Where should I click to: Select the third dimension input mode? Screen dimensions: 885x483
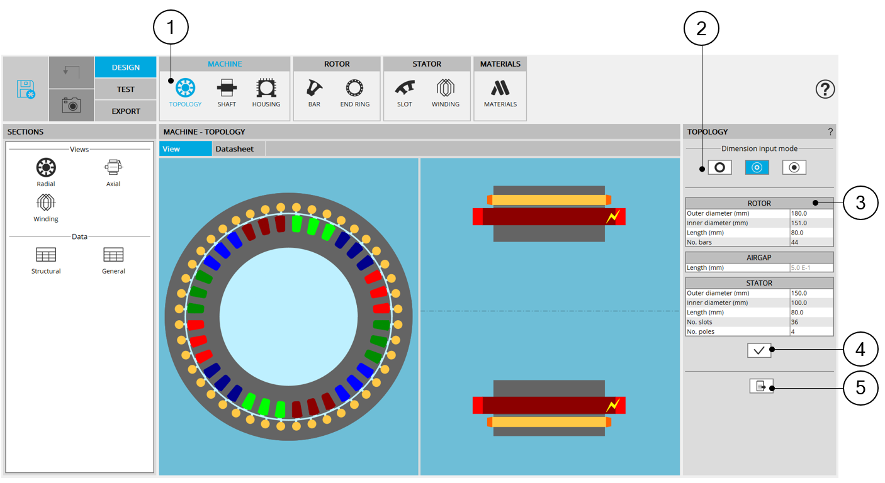pyautogui.click(x=794, y=167)
